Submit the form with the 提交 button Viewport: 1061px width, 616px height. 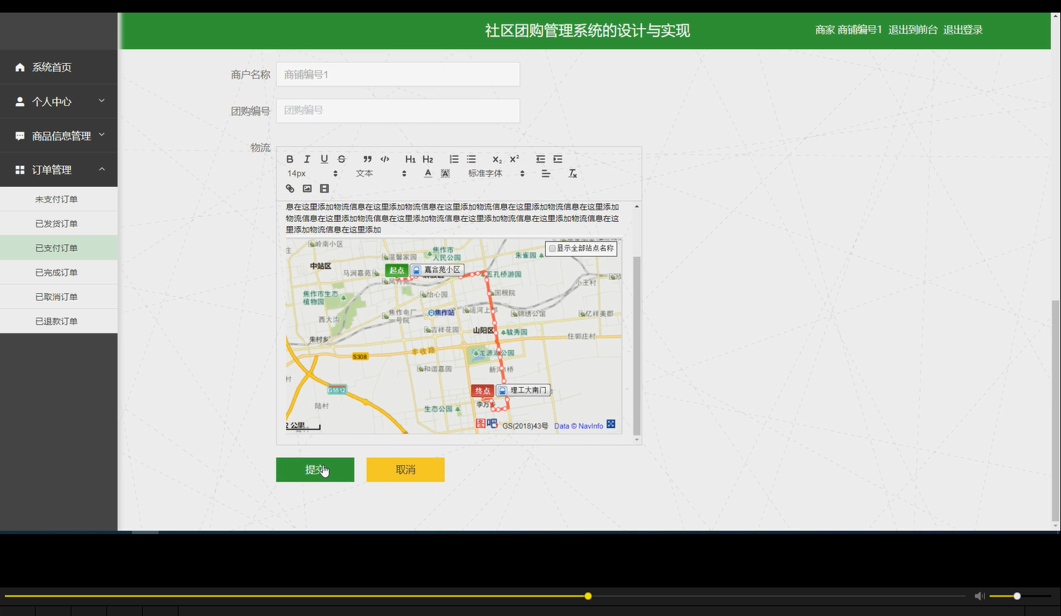pyautogui.click(x=315, y=469)
